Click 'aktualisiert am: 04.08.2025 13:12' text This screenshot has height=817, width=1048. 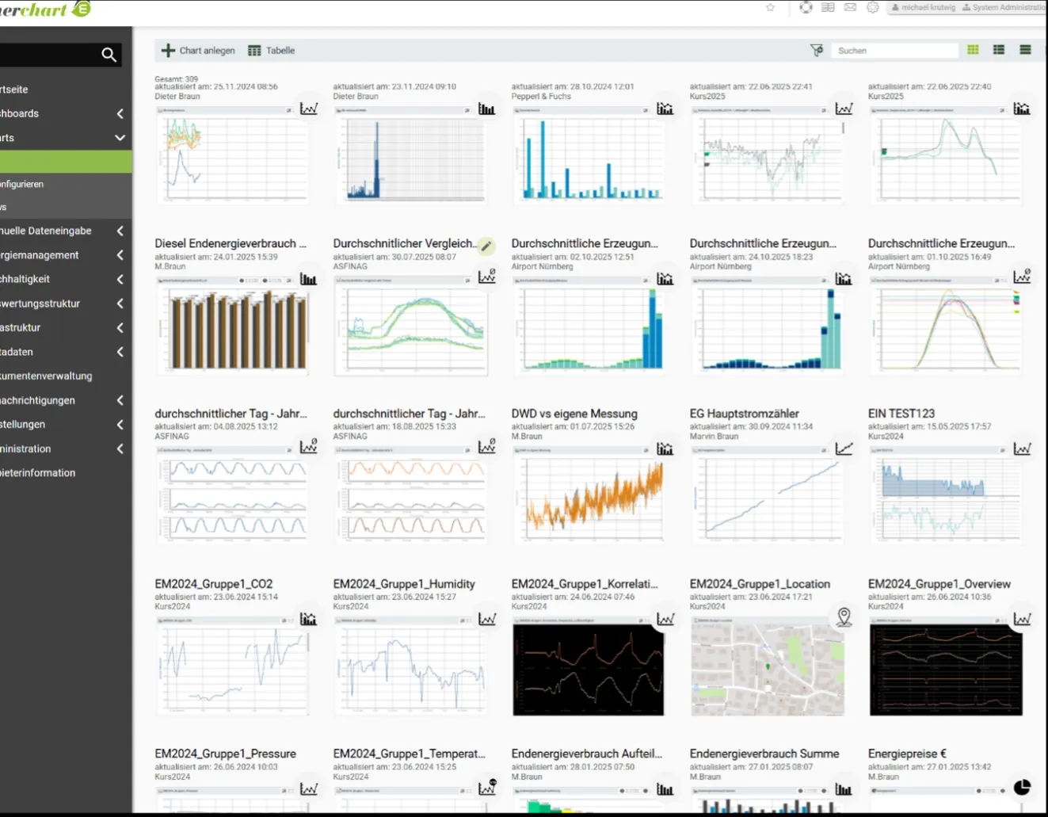[216, 426]
